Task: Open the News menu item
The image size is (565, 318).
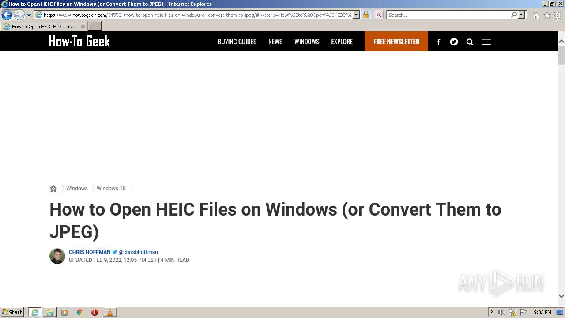Action: [275, 42]
